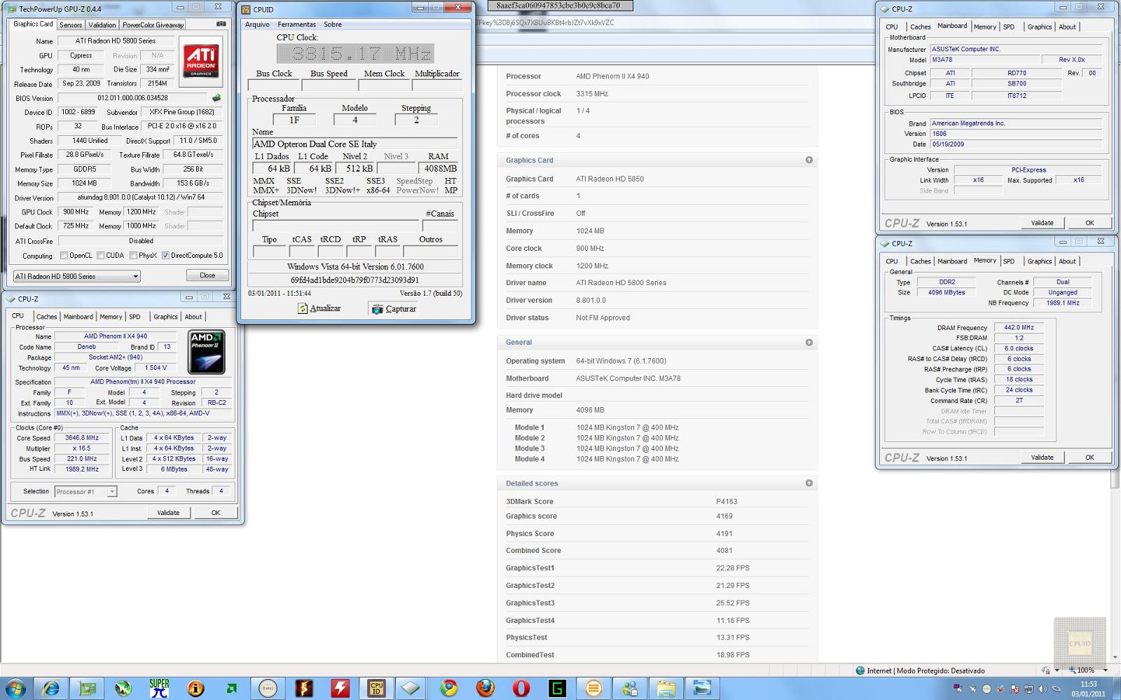The height and width of the screenshot is (700, 1121).
Task: Click the Super Pi taskbar icon
Action: click(x=159, y=688)
